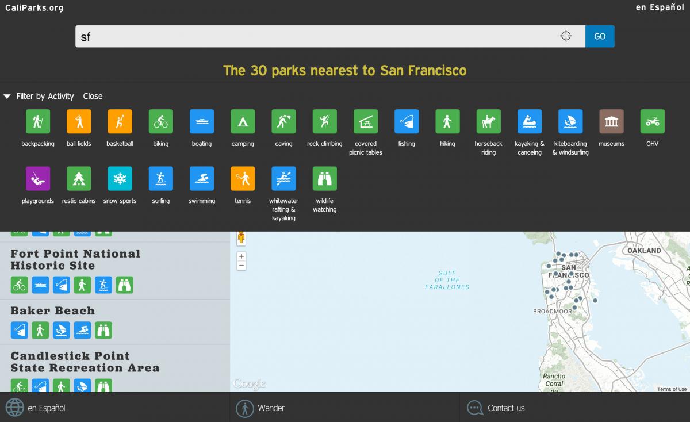690x422 pixels.
Task: Click the wildlife watching icon under Fort Point
Action: (x=124, y=285)
